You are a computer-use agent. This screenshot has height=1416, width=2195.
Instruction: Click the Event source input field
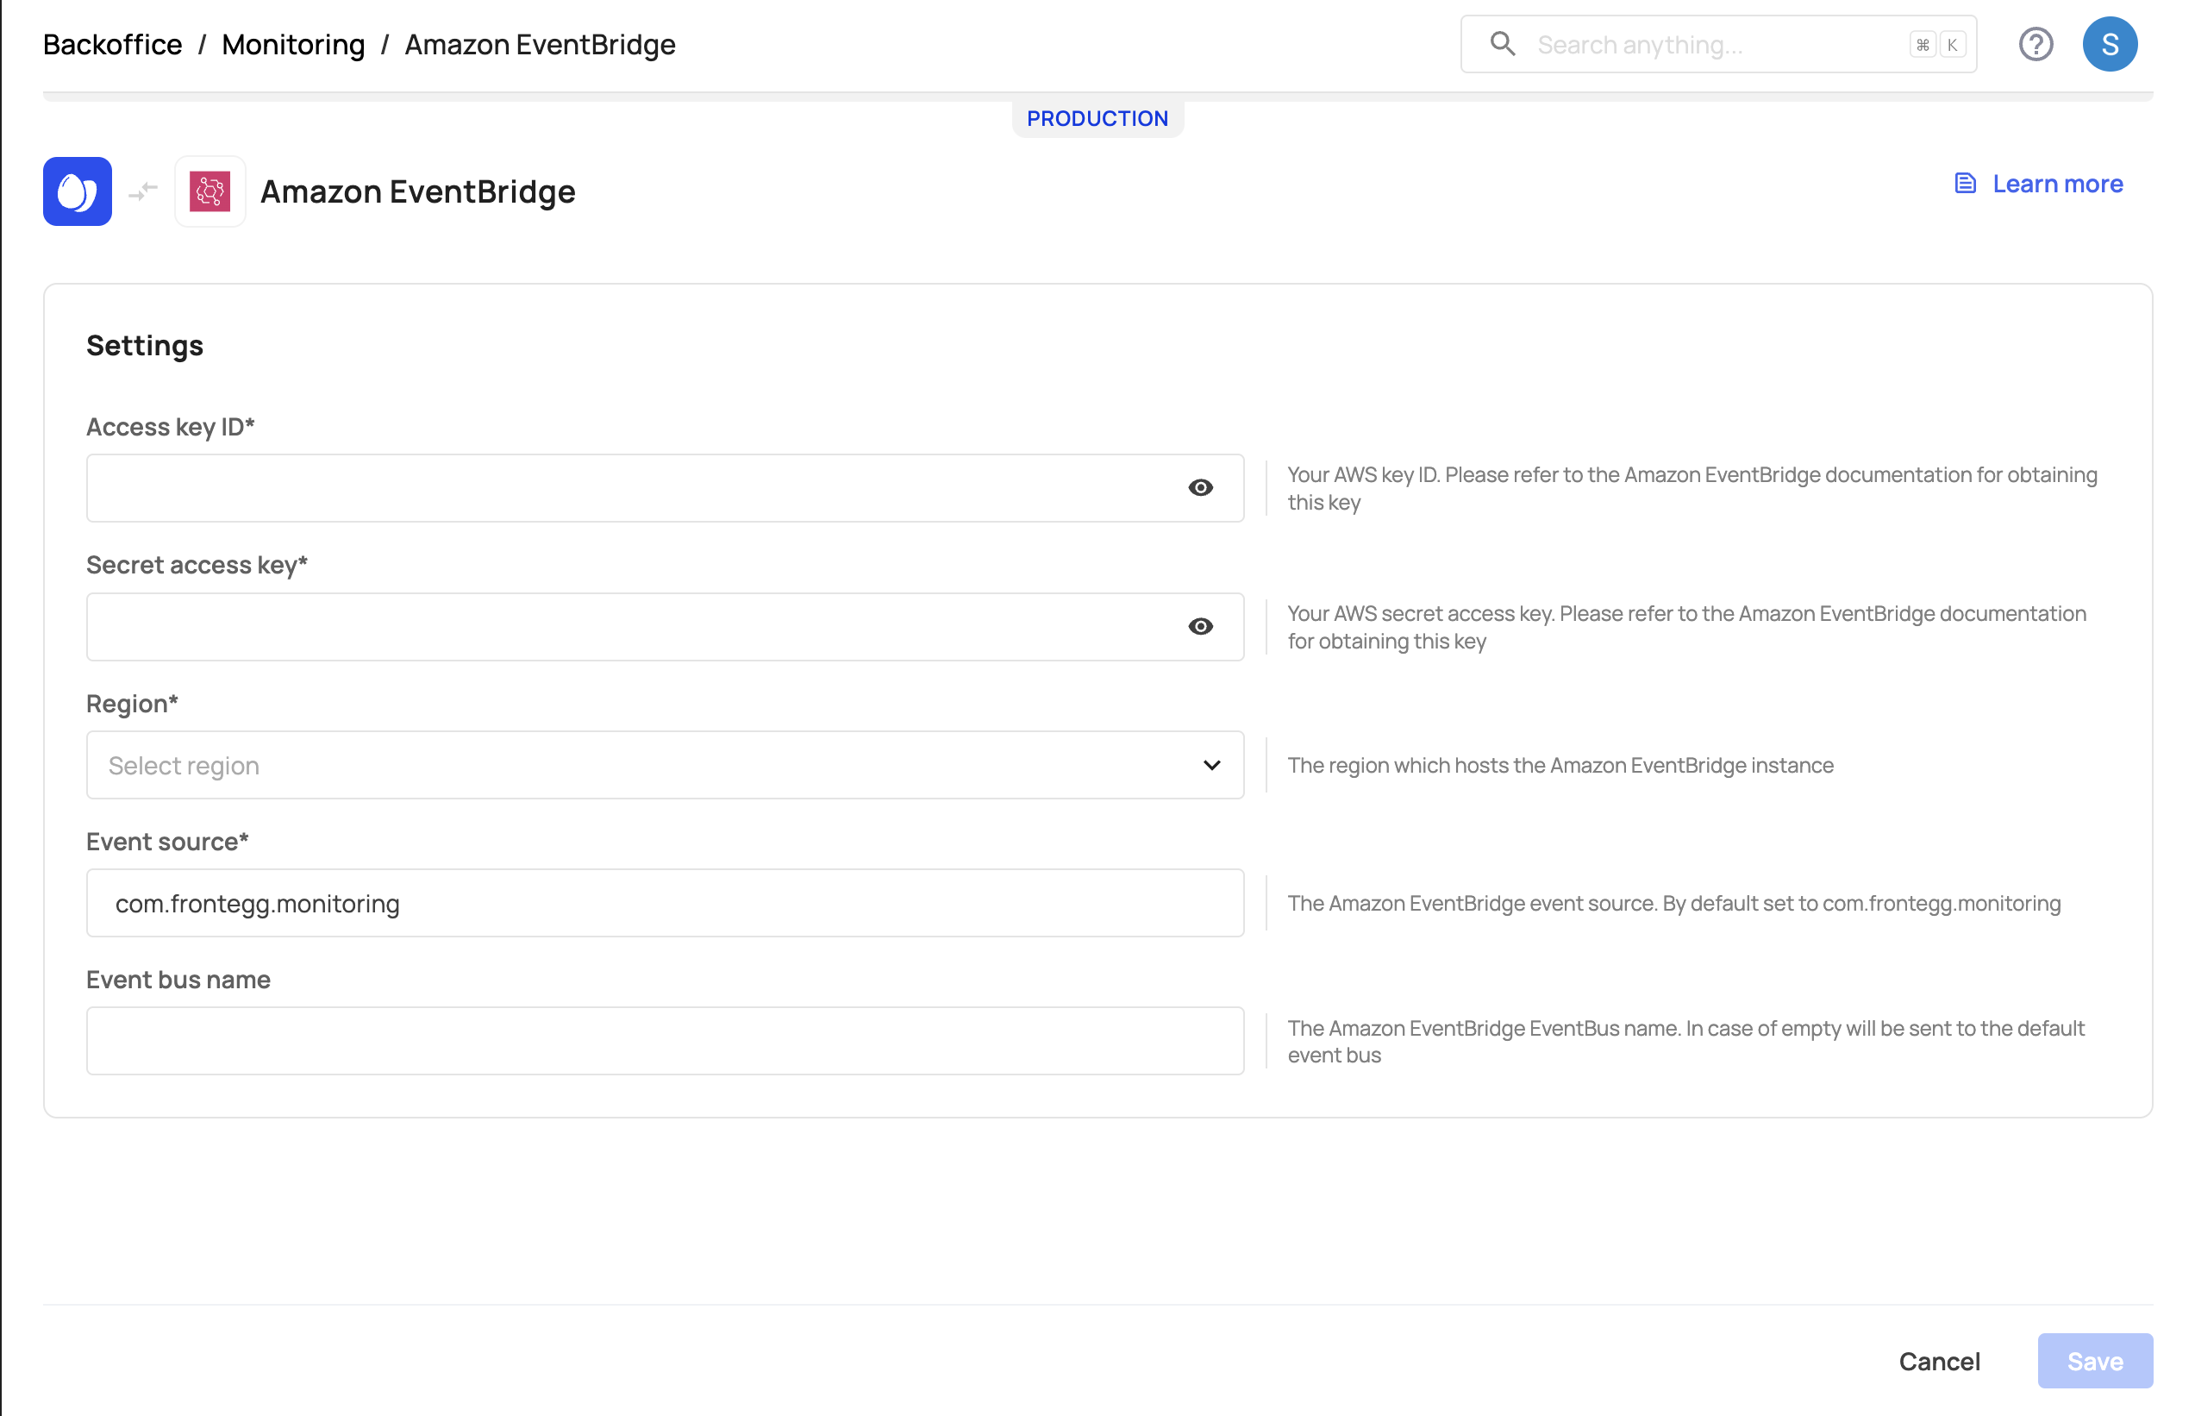point(665,903)
